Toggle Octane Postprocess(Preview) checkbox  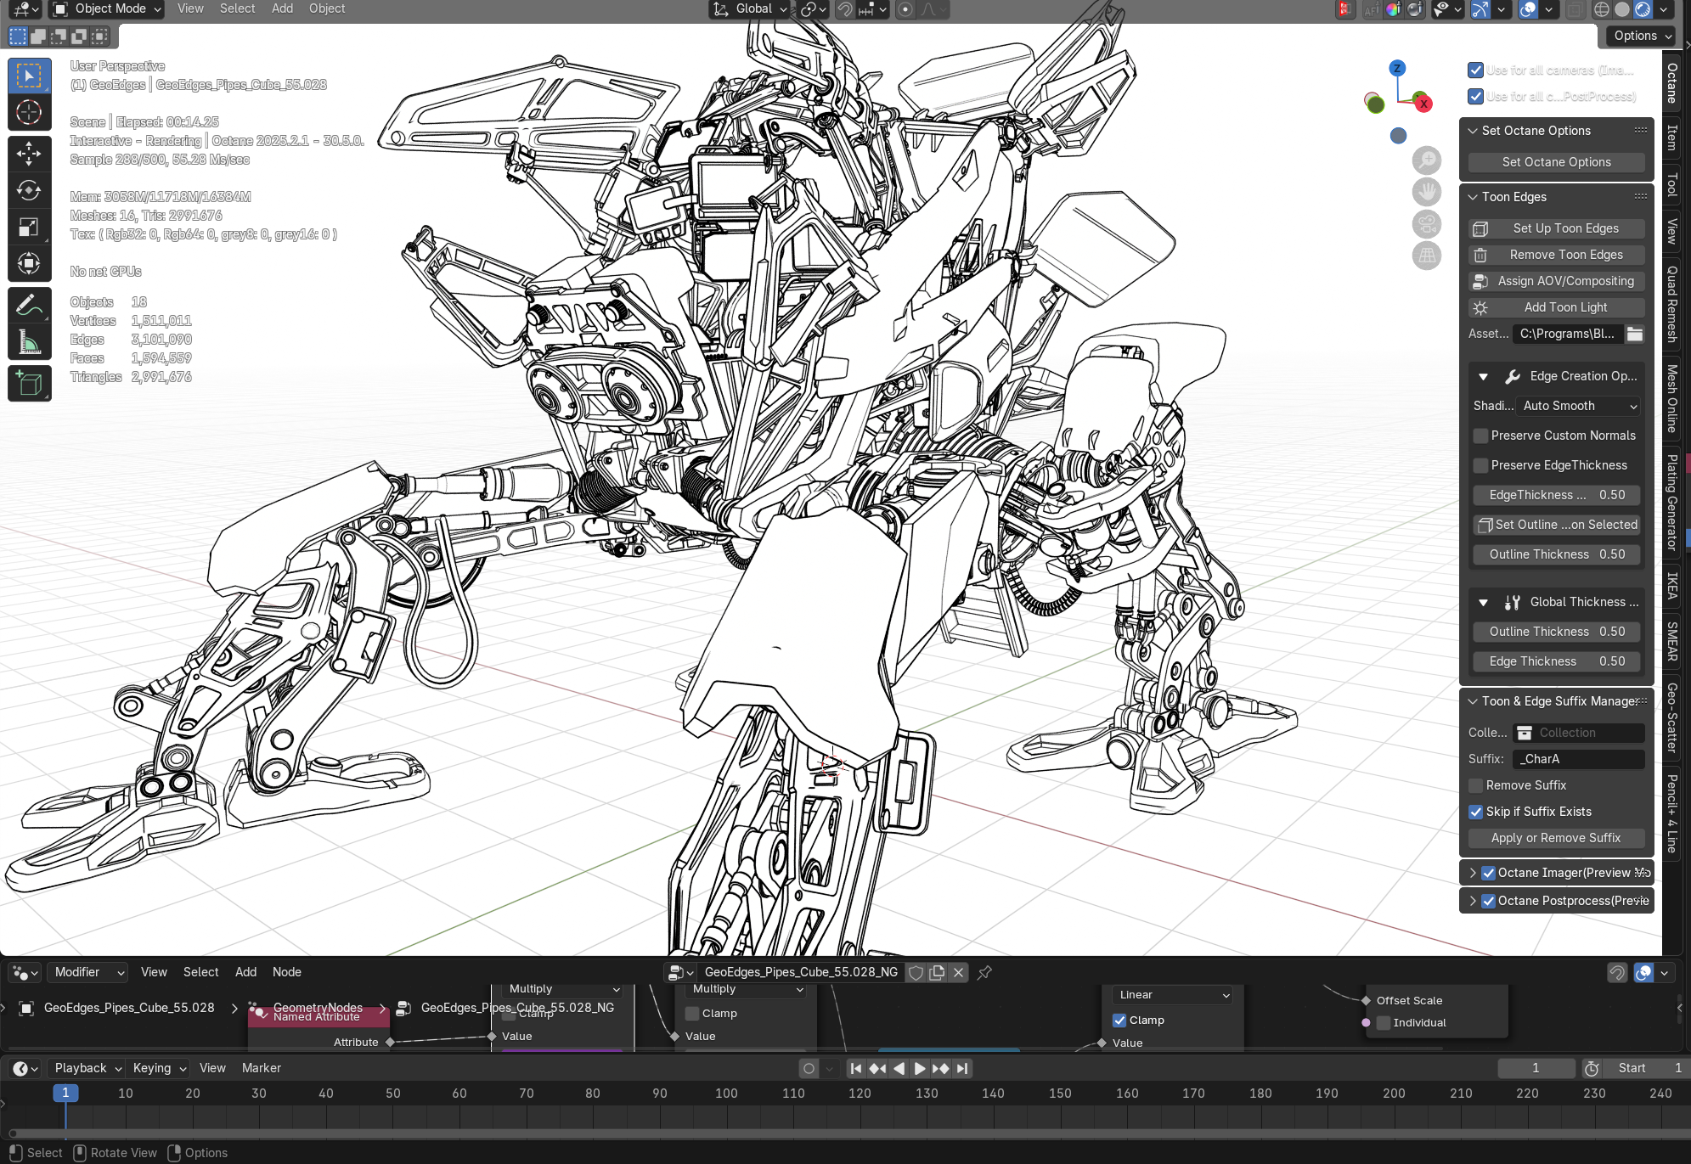pyautogui.click(x=1489, y=902)
